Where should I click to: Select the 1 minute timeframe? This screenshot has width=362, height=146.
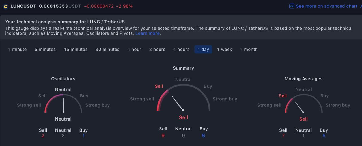point(18,50)
